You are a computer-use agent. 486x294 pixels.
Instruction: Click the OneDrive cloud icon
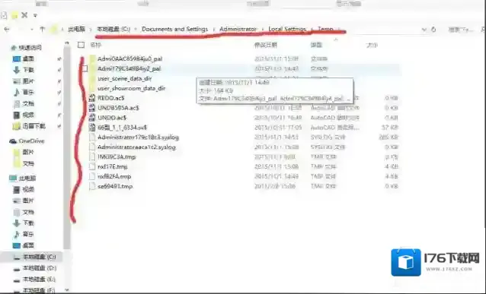13,141
